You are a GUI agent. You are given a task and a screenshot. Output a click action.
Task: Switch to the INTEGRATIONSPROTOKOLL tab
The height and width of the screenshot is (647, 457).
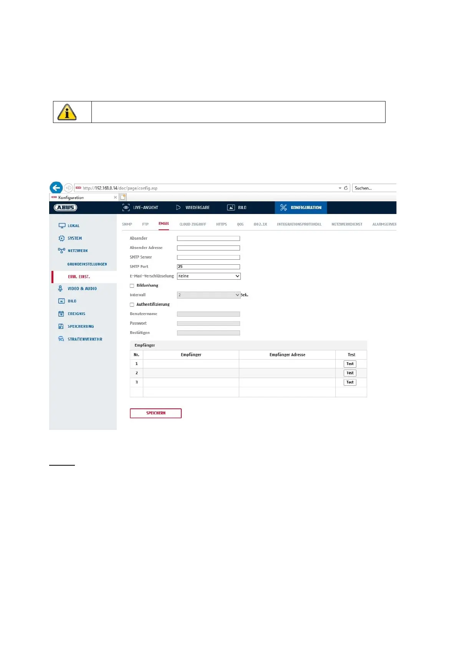[299, 224]
